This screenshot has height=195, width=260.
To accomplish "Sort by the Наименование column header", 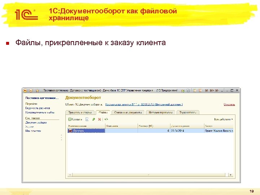I will click(x=86, y=126).
